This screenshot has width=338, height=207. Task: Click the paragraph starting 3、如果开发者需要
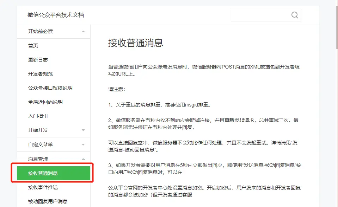click(204, 169)
